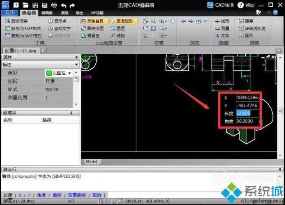The height and width of the screenshot is (205, 285).
Task: Open the 图层 layers dialog
Action: point(117,28)
